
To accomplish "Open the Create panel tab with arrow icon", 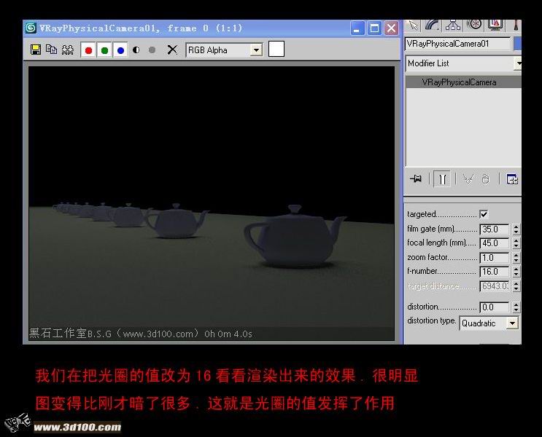I will pyautogui.click(x=413, y=25).
